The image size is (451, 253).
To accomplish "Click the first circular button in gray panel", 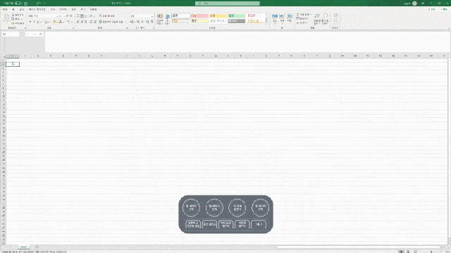I will coord(191,207).
